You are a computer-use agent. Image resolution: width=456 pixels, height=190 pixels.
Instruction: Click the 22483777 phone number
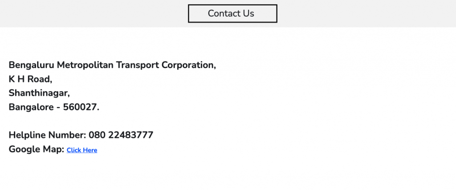tap(130, 135)
